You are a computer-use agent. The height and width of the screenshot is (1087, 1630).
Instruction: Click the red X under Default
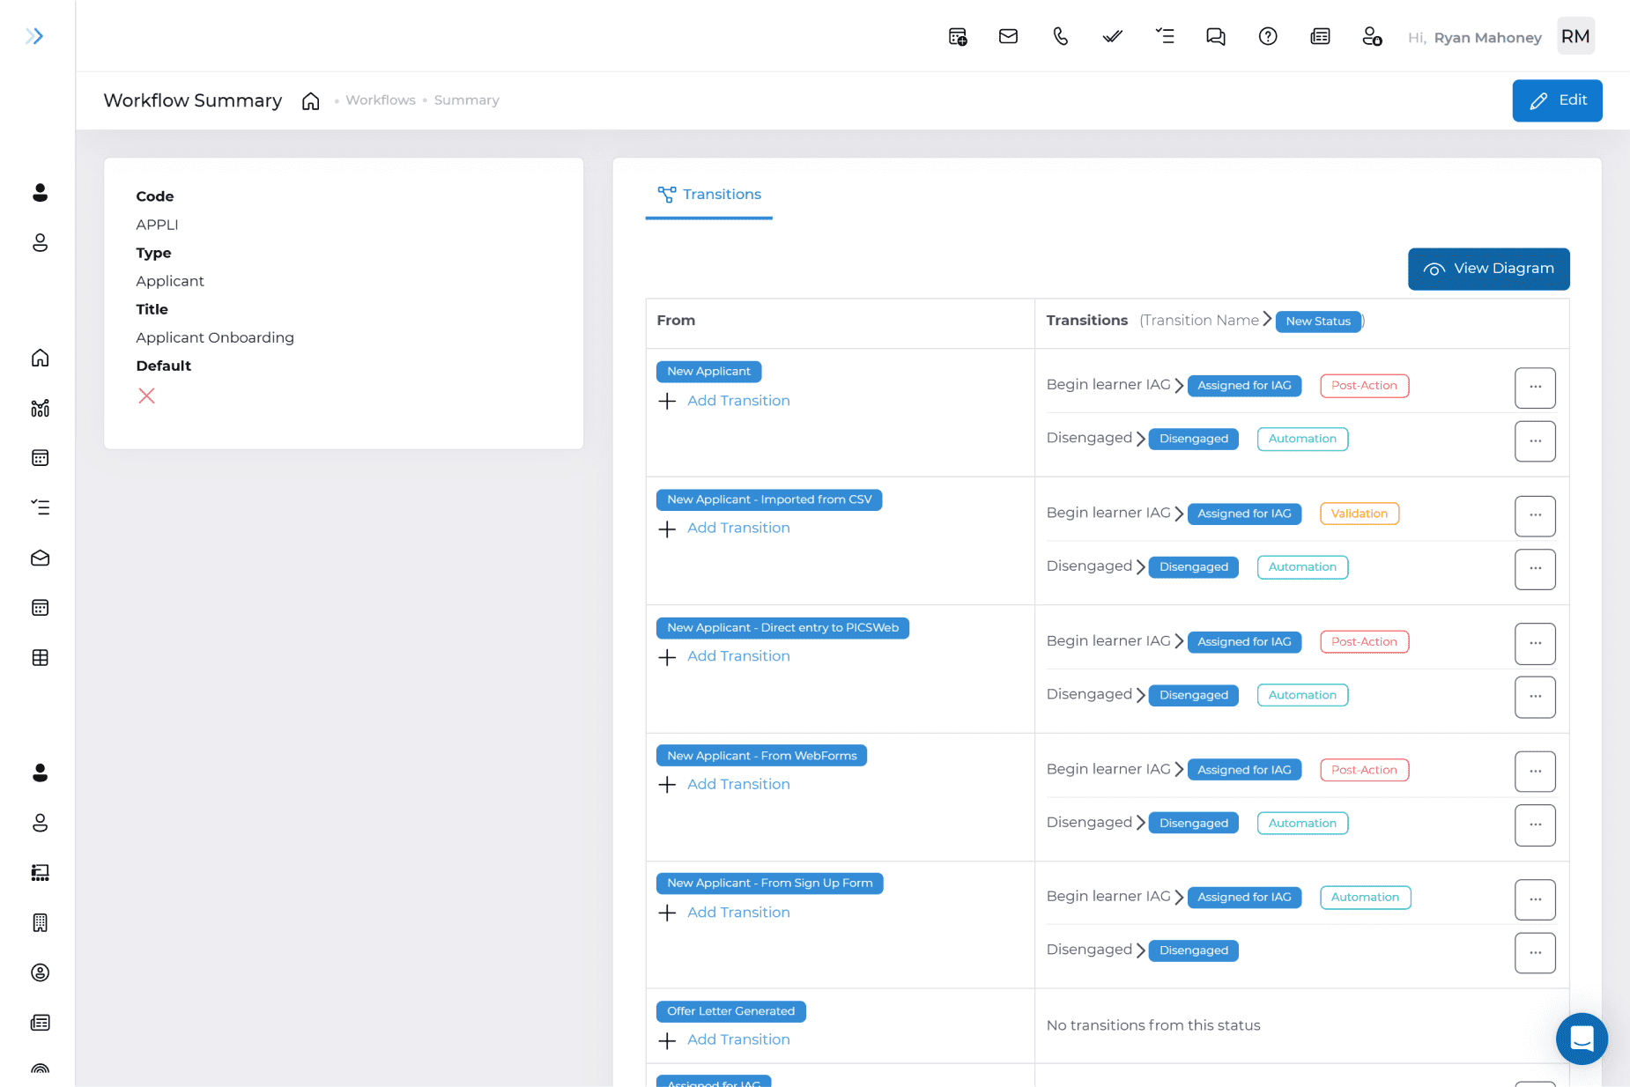tap(146, 396)
